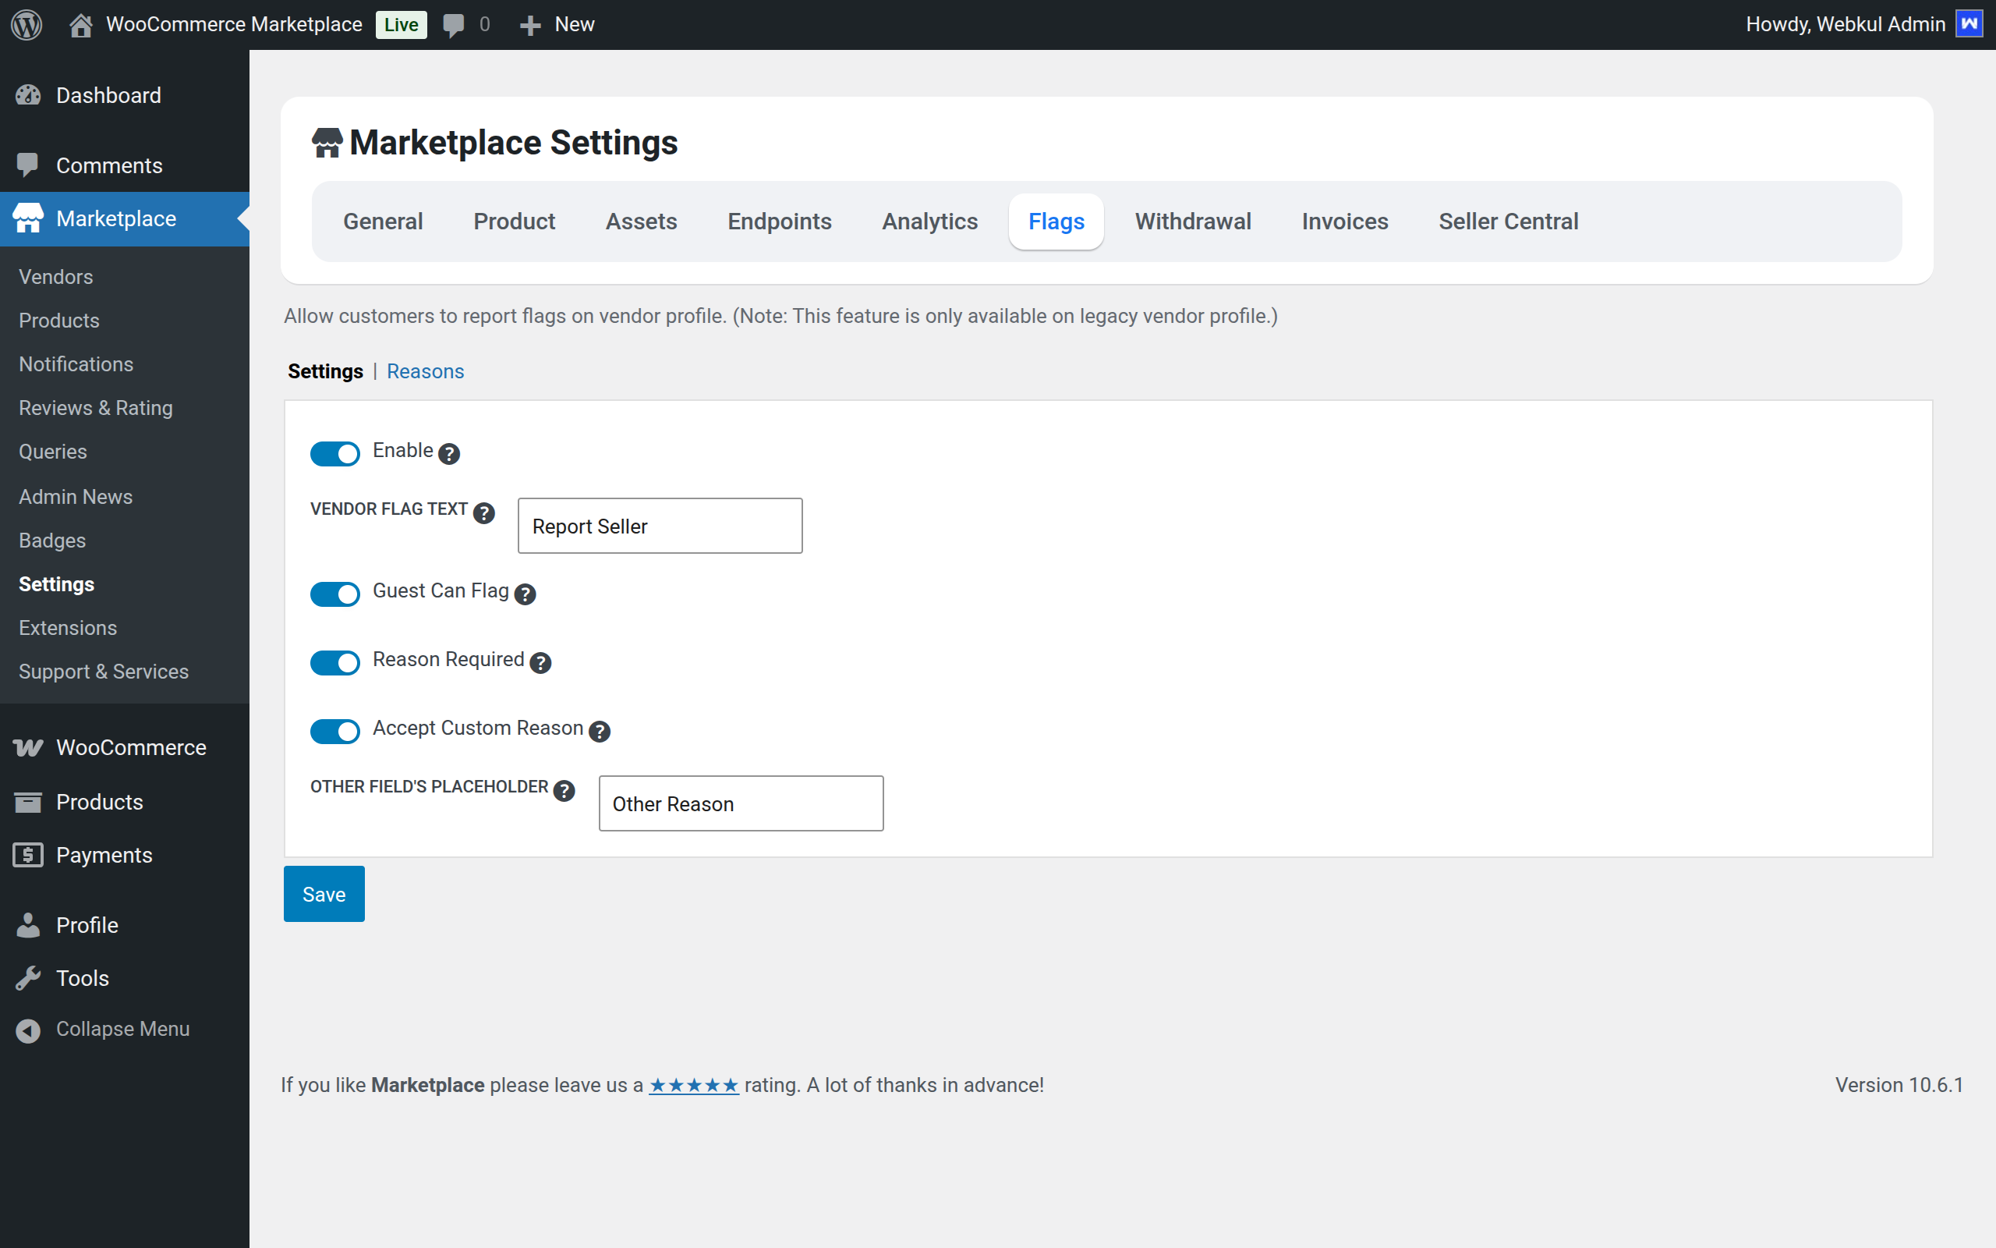Expand the WooCommerce sidebar menu
The height and width of the screenshot is (1248, 1996).
click(x=130, y=747)
